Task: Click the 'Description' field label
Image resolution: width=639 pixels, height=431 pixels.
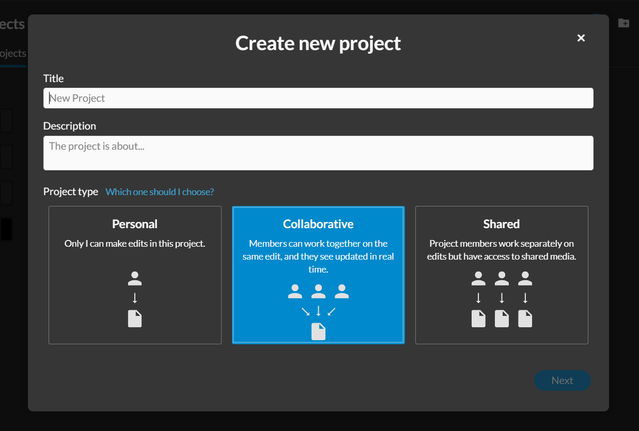Action: (70, 126)
